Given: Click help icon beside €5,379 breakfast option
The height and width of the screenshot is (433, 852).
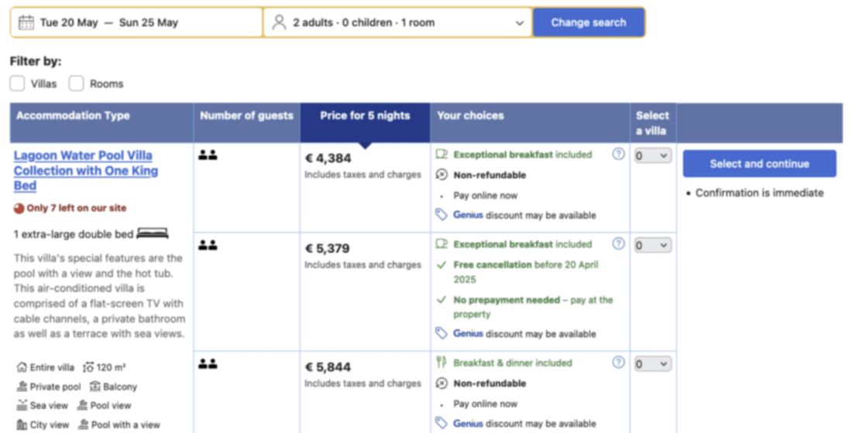Looking at the screenshot, I should [x=618, y=244].
